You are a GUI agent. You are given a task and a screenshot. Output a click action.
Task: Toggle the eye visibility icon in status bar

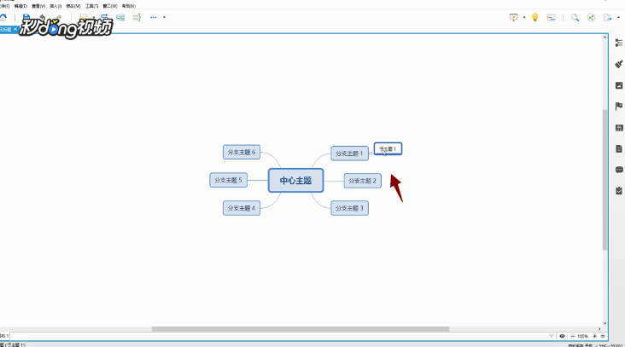click(562, 336)
